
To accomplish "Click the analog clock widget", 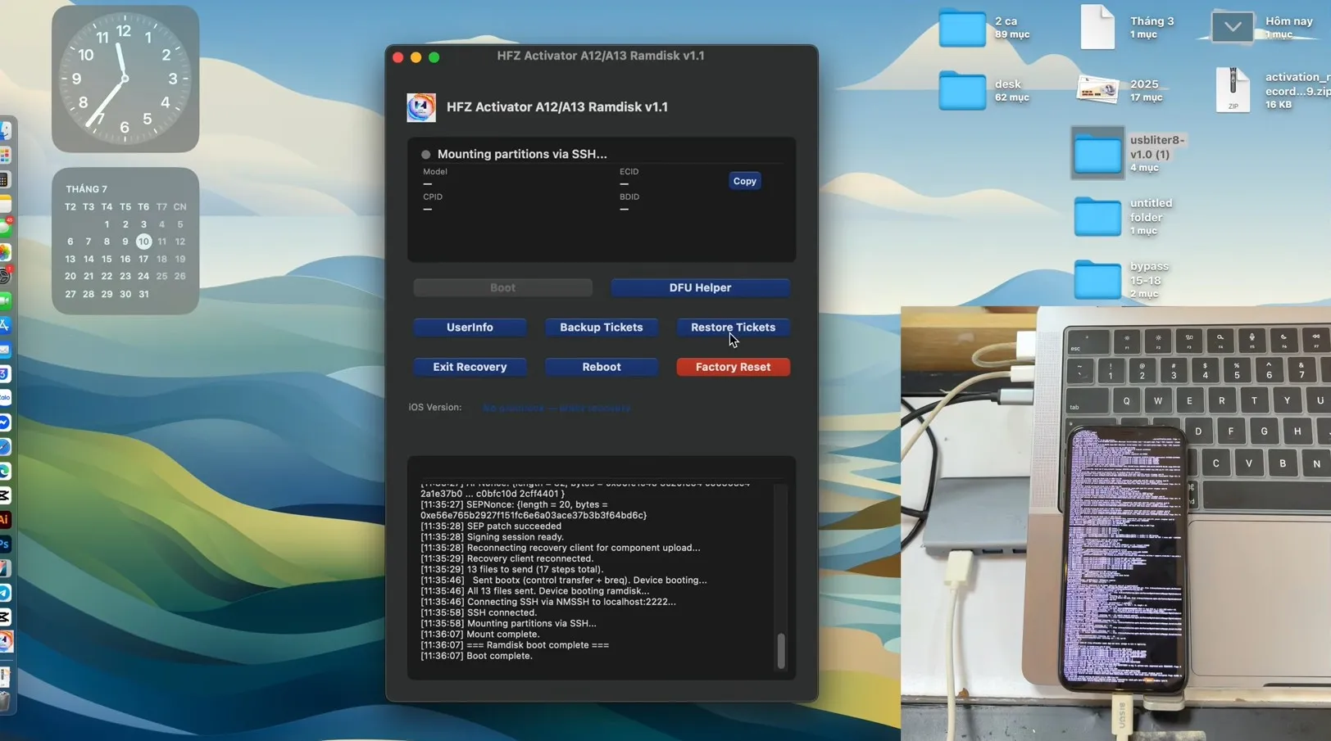I will coord(125,79).
